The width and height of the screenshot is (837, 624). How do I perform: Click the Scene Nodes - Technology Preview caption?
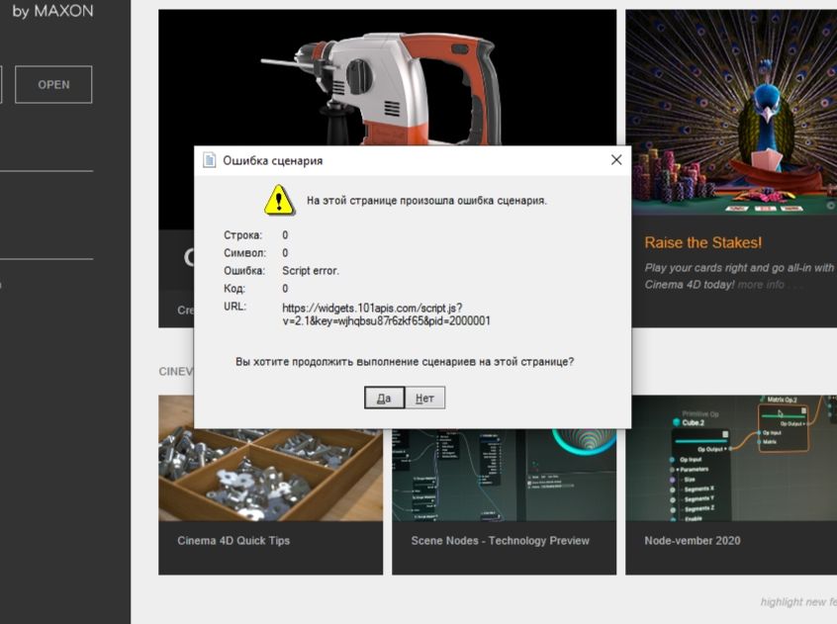point(501,541)
